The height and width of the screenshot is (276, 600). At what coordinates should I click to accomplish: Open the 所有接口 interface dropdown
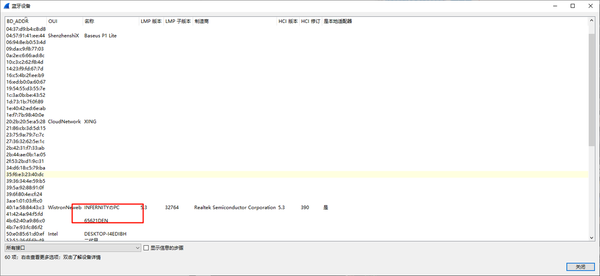tap(73, 248)
